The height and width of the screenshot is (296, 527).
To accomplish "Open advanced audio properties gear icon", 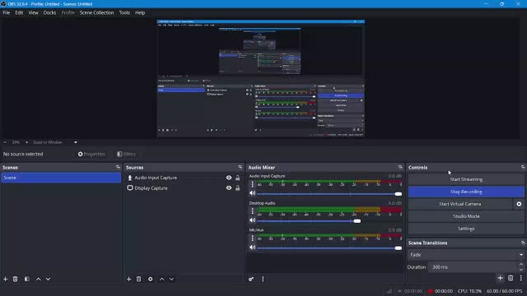I will [251, 279].
